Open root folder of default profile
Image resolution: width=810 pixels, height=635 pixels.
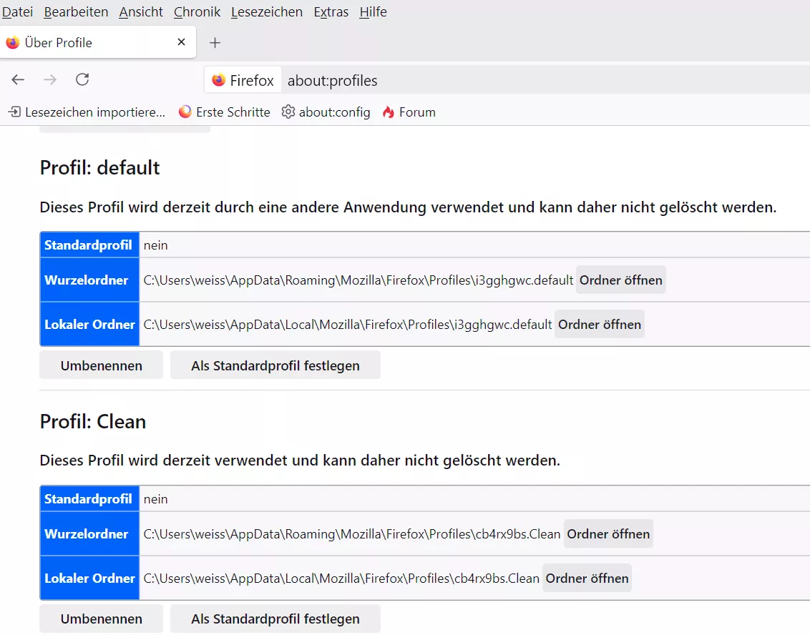(x=620, y=280)
